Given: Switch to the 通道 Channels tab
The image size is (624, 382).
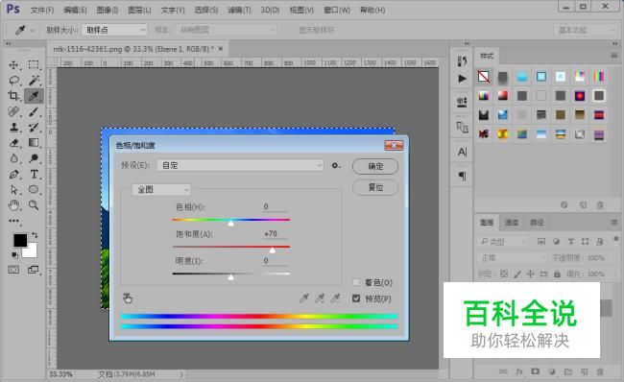Looking at the screenshot, I should (x=512, y=223).
